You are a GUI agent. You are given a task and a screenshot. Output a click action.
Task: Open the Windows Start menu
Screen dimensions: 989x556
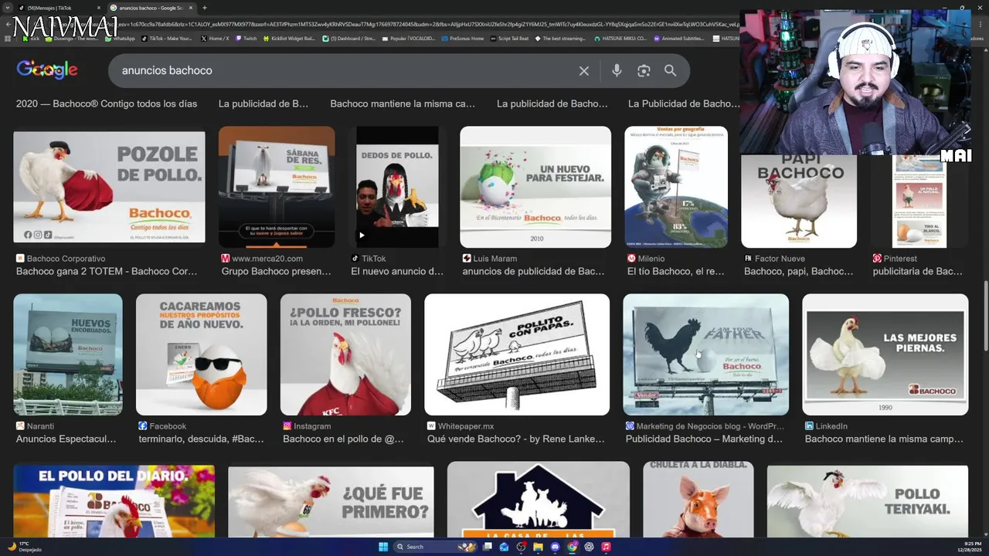point(383,547)
